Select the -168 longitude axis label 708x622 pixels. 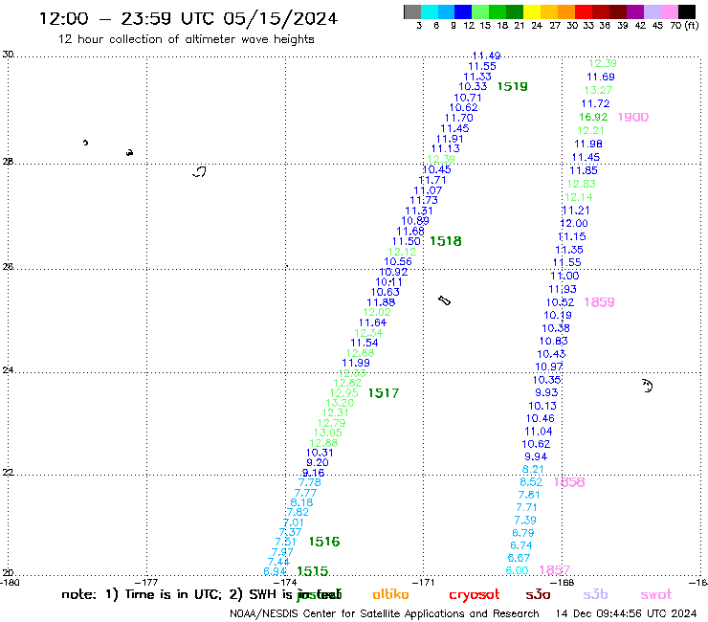(564, 583)
